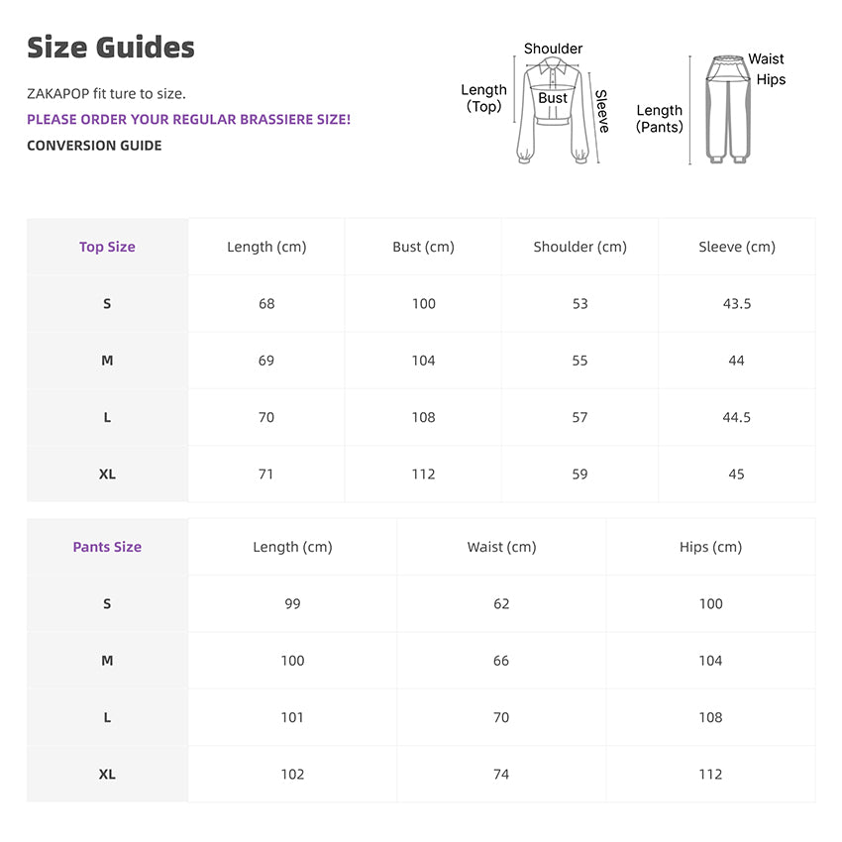The height and width of the screenshot is (842, 842).
Task: Click the Shoulder label above the jacket
Action: pyautogui.click(x=553, y=49)
